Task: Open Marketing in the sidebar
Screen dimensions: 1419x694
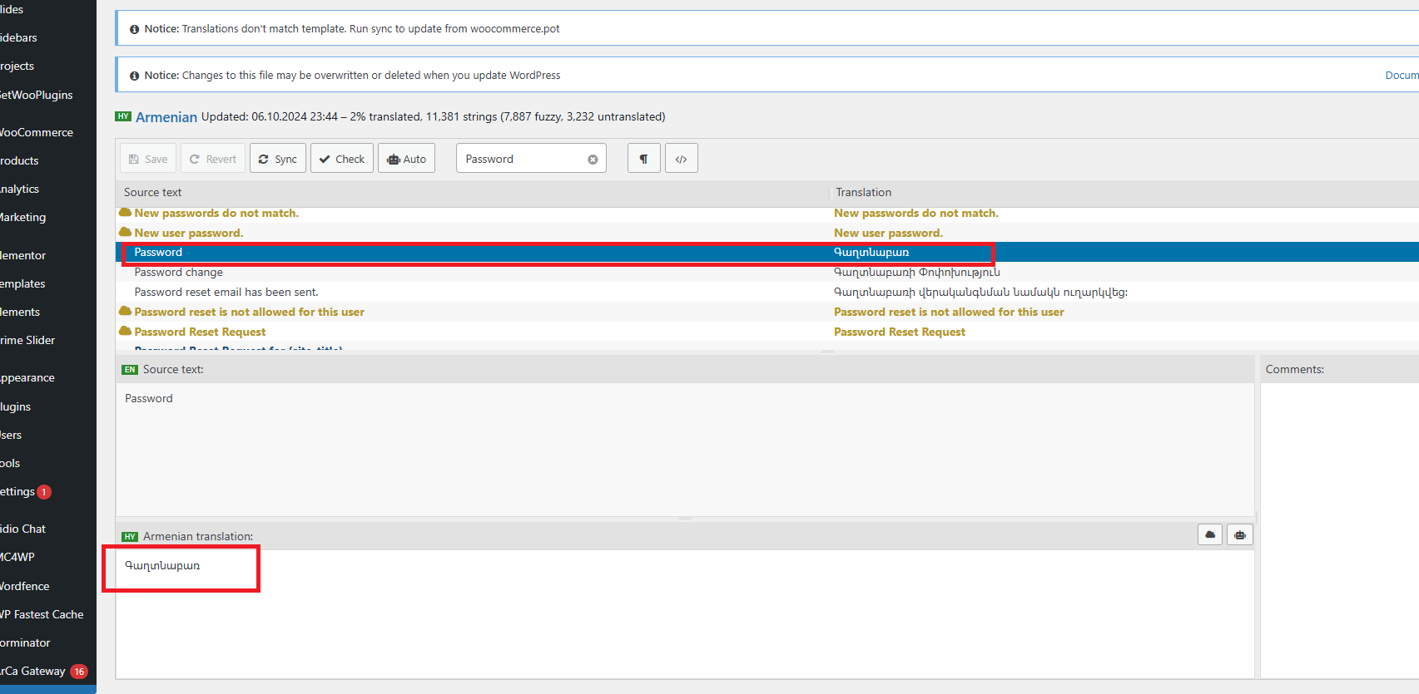Action: (x=23, y=217)
